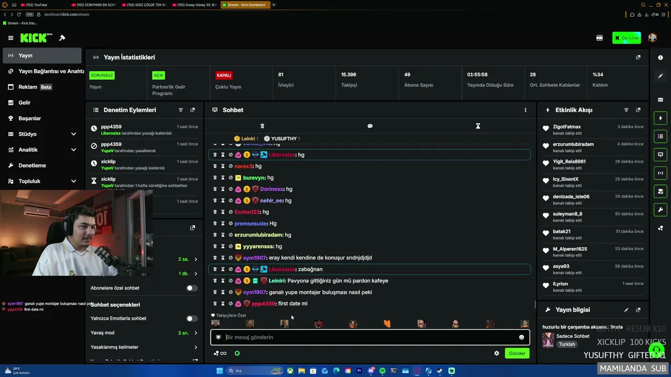Open the emoji picker in message box
This screenshot has height=377, width=671.
point(522,337)
